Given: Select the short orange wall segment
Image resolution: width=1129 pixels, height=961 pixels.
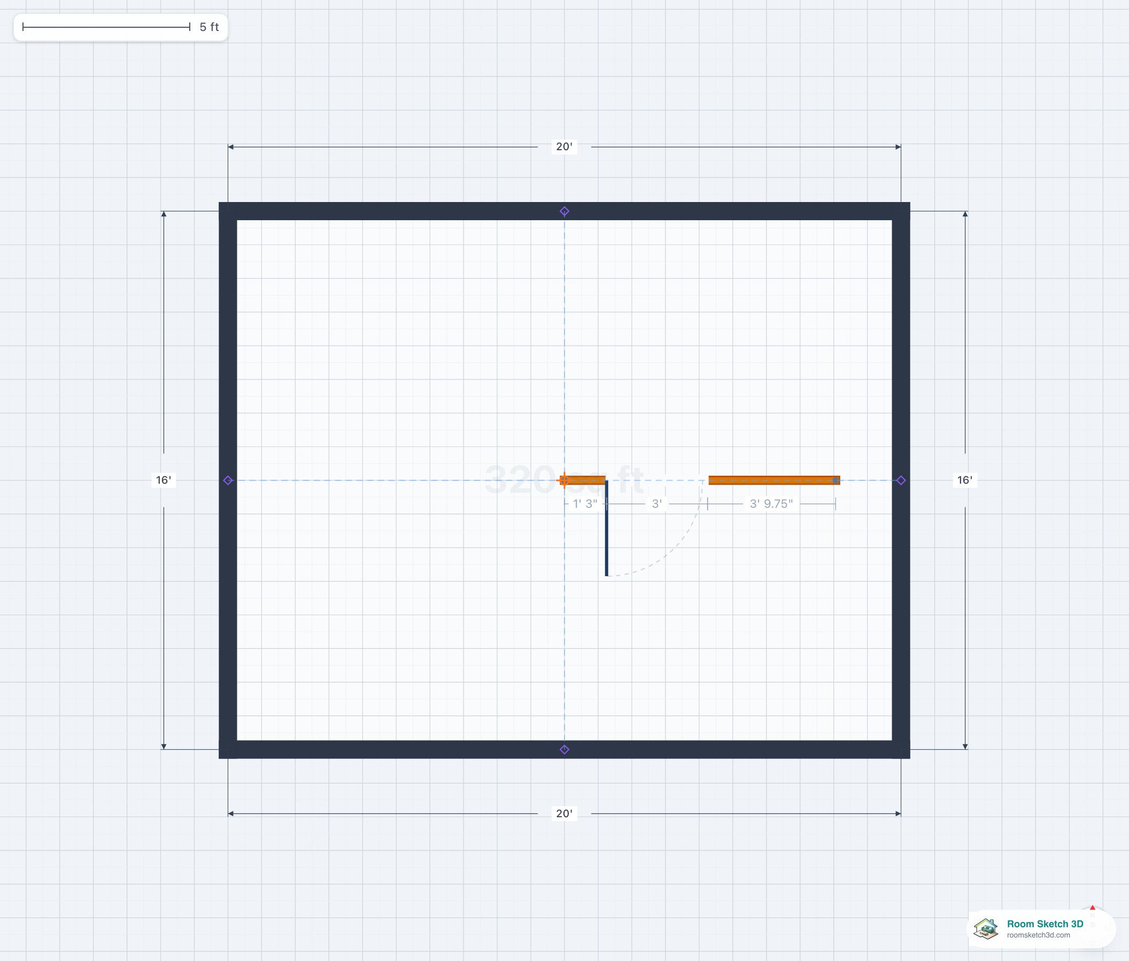Looking at the screenshot, I should point(583,480).
